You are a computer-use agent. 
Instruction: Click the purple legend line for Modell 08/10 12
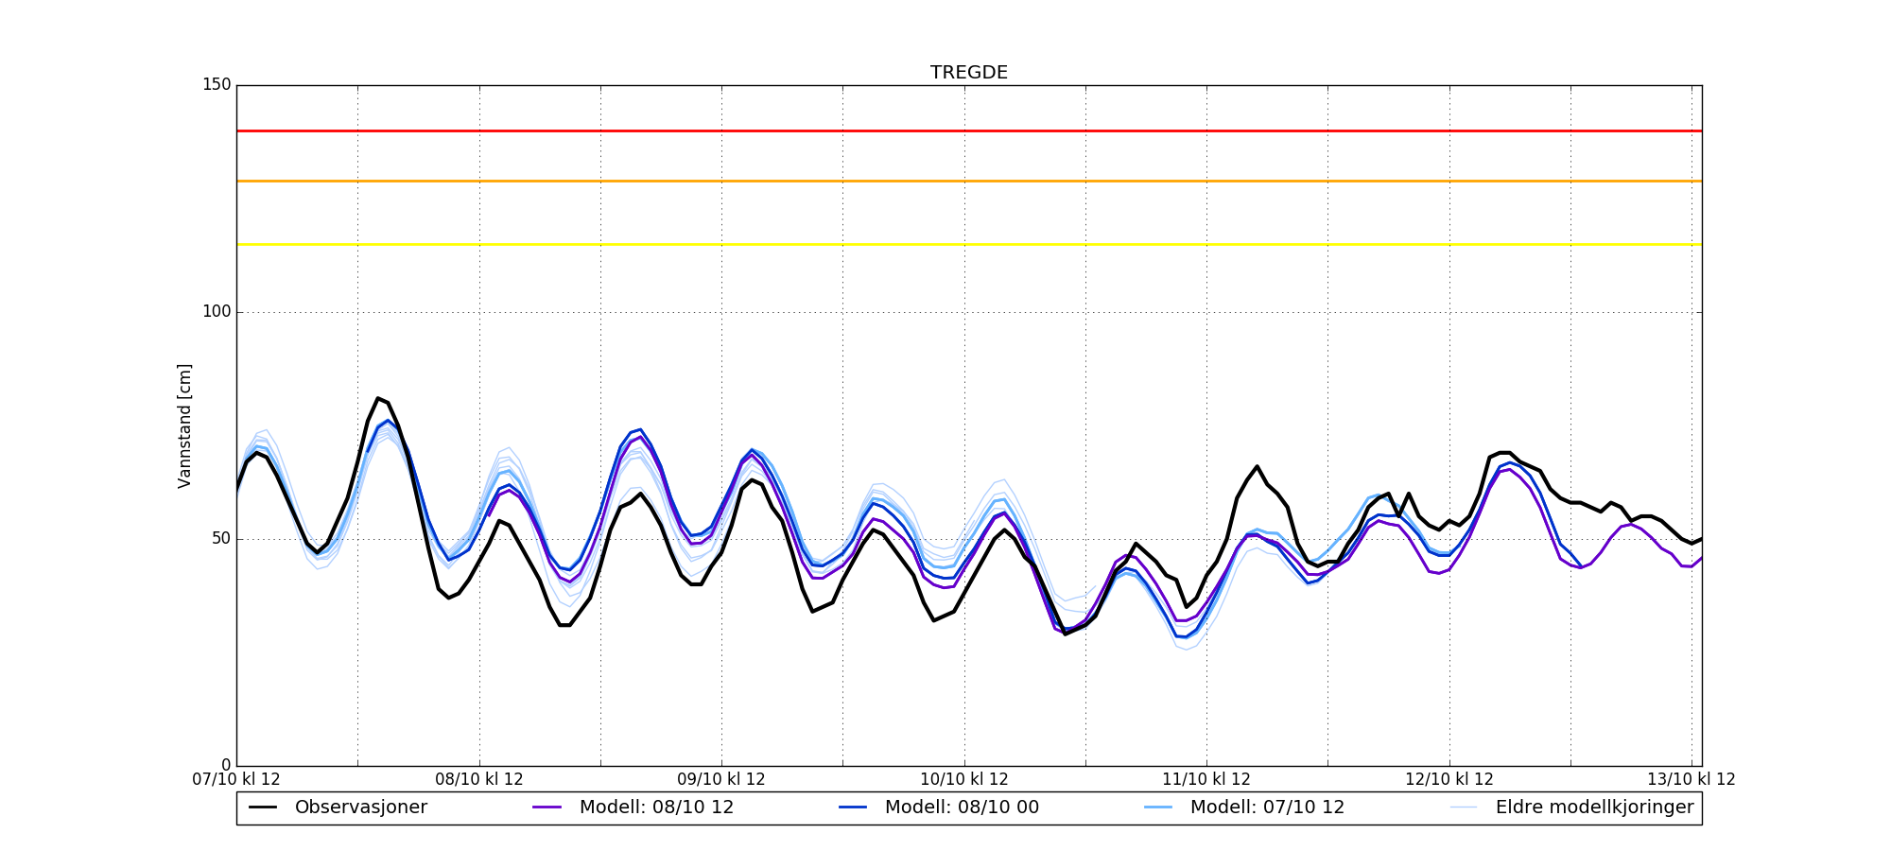tap(547, 808)
